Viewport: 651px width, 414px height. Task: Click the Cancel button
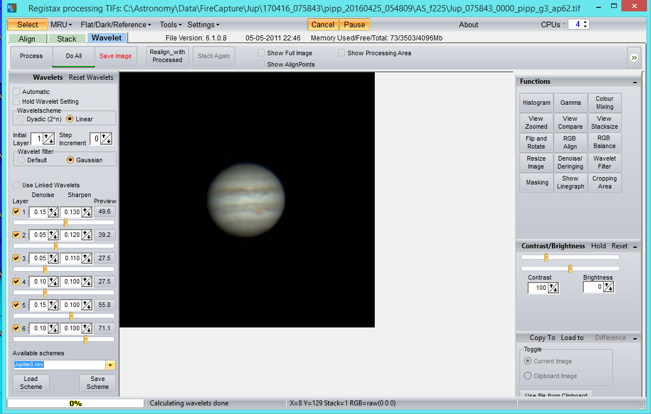tap(323, 24)
